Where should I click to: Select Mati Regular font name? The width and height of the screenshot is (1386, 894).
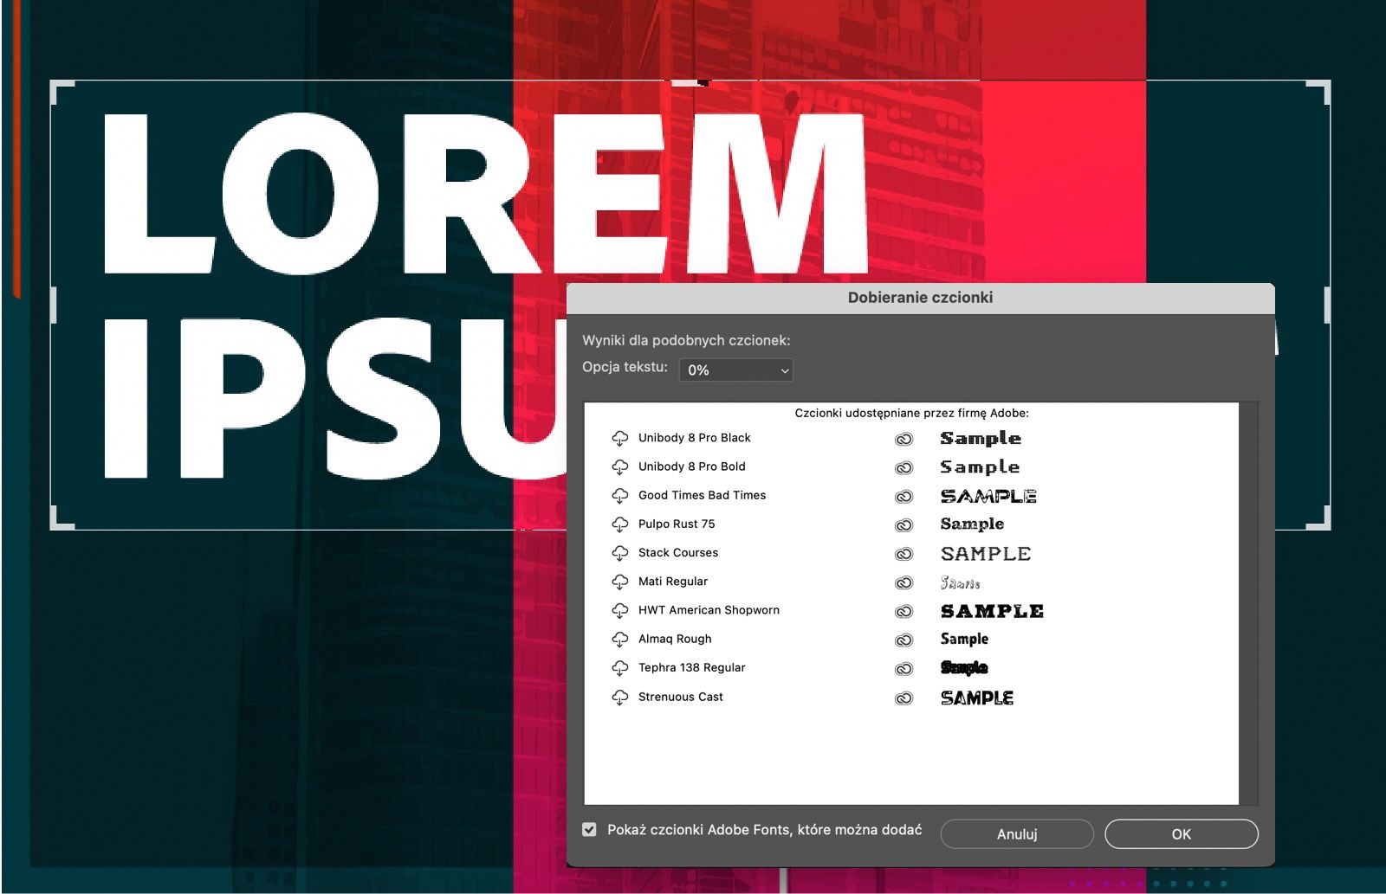click(x=673, y=582)
